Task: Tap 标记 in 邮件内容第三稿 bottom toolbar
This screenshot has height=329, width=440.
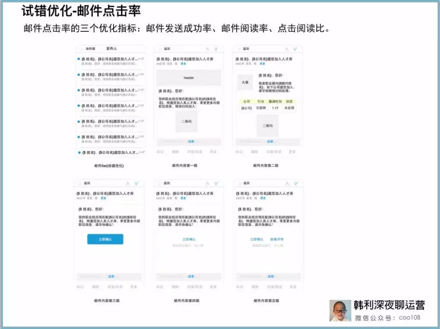Action: click(x=80, y=287)
